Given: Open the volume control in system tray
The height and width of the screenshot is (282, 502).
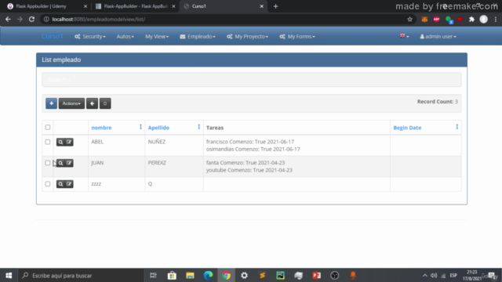Looking at the screenshot, I should click(x=434, y=275).
